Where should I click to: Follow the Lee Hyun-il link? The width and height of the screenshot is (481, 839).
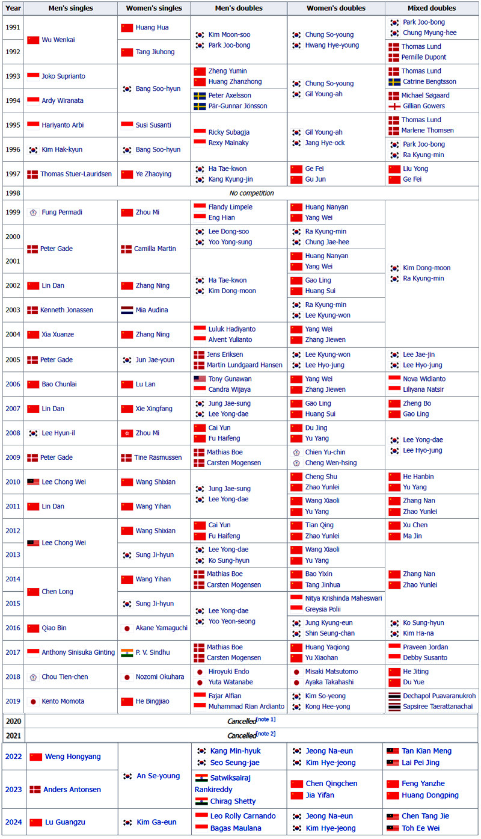[58, 433]
